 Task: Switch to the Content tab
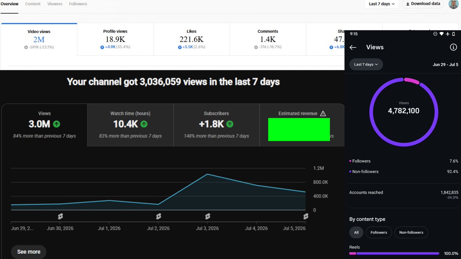point(33,4)
